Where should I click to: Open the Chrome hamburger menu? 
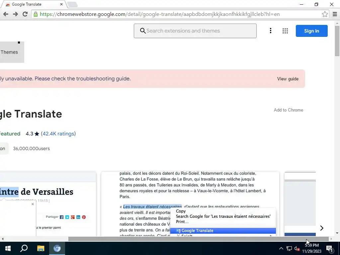tap(335, 14)
